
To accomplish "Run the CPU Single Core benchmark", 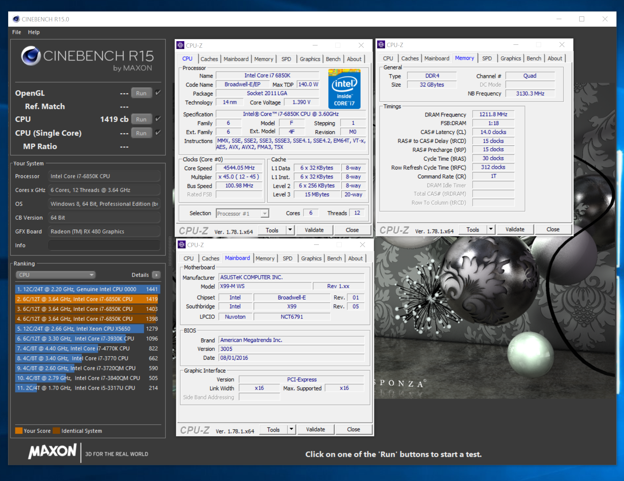I will [x=142, y=133].
